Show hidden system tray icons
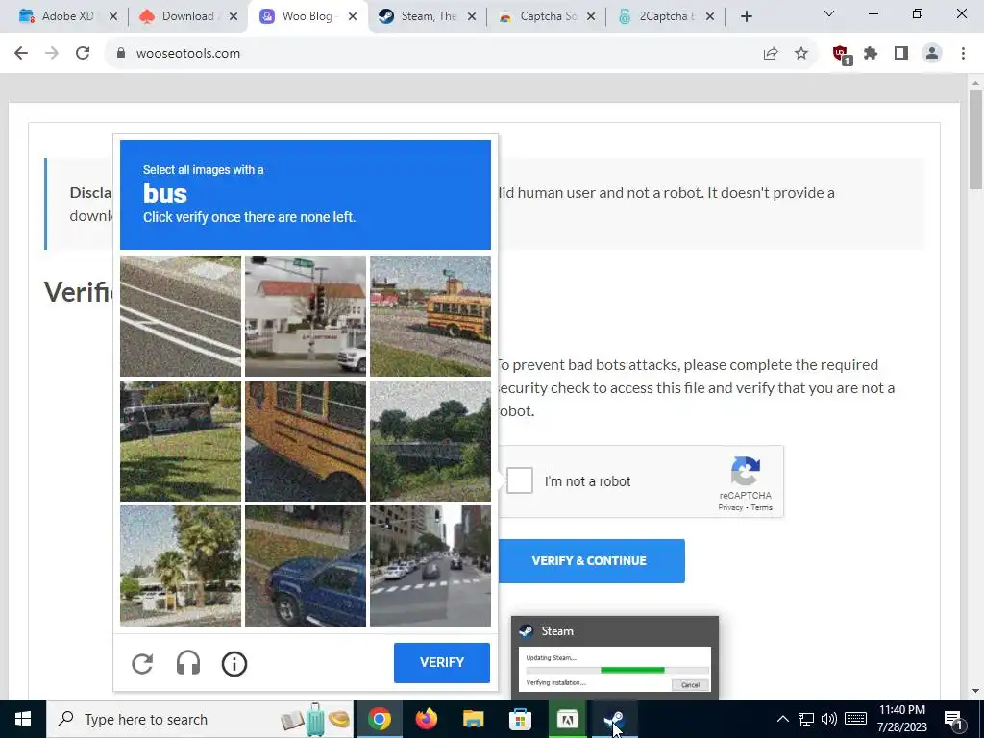 783,719
